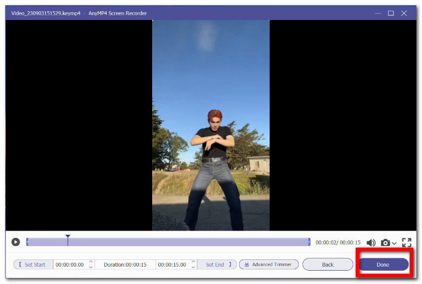Viewport: 422px width, 284px height.
Task: Mute the volume speaker icon
Action: 371,242
